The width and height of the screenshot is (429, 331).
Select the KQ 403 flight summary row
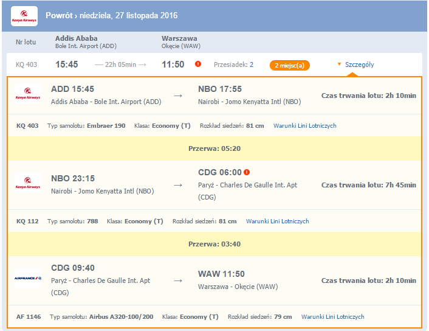pyautogui.click(x=214, y=64)
